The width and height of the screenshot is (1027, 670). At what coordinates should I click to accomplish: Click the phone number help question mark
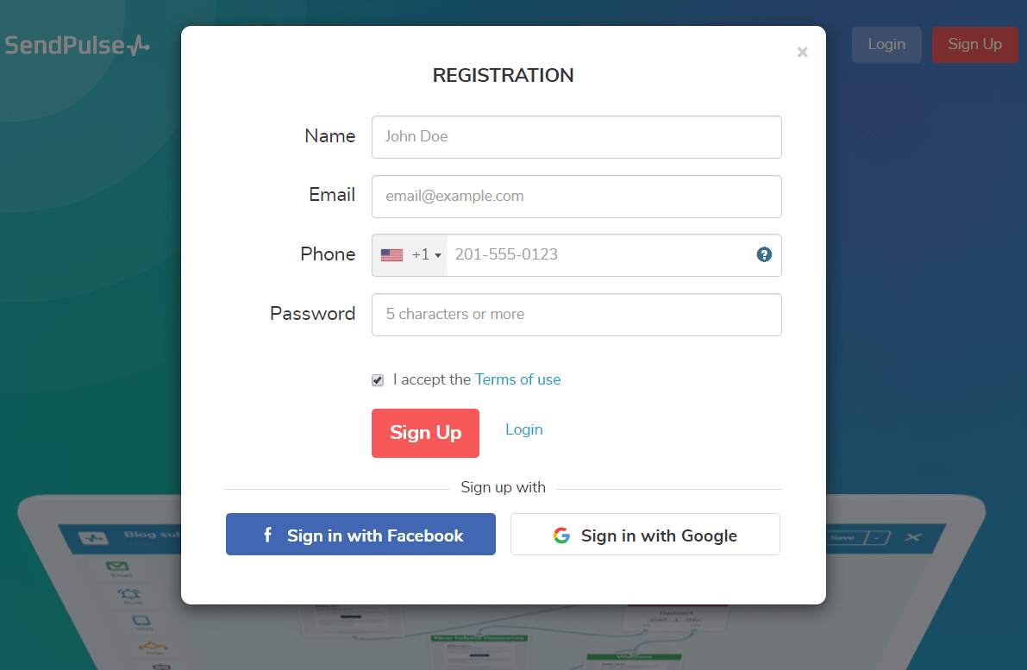pyautogui.click(x=764, y=254)
